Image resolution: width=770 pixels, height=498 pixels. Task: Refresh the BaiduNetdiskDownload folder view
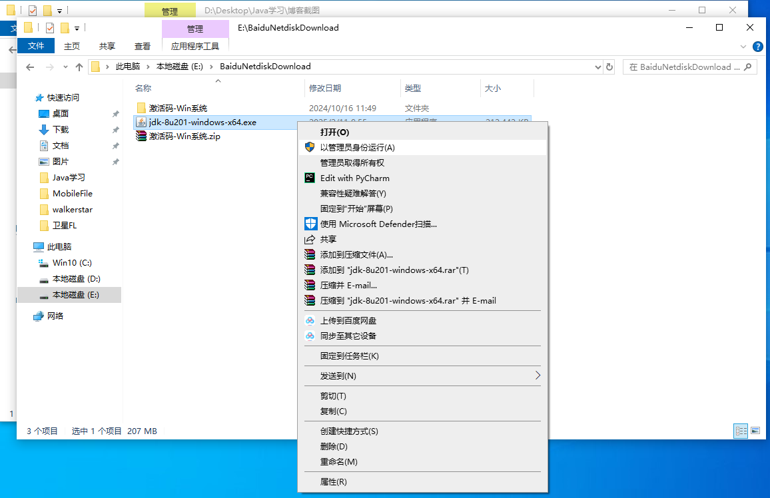(x=609, y=67)
